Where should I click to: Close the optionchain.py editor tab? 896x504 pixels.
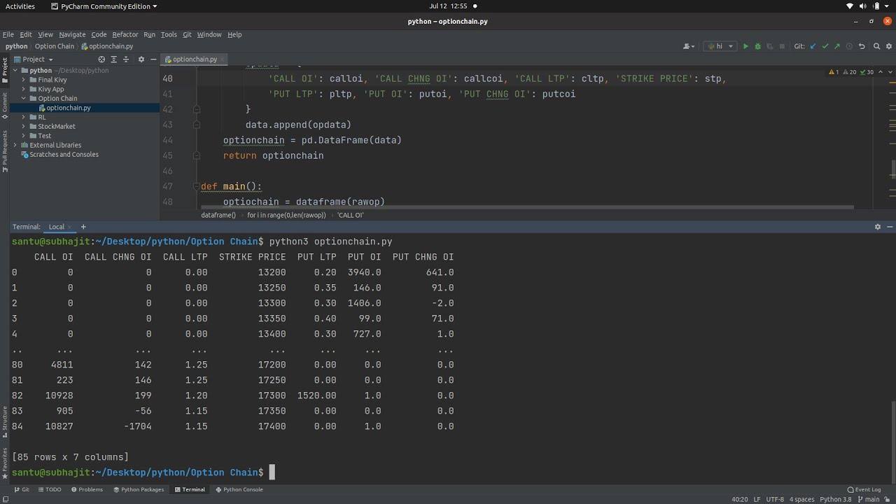click(x=223, y=59)
